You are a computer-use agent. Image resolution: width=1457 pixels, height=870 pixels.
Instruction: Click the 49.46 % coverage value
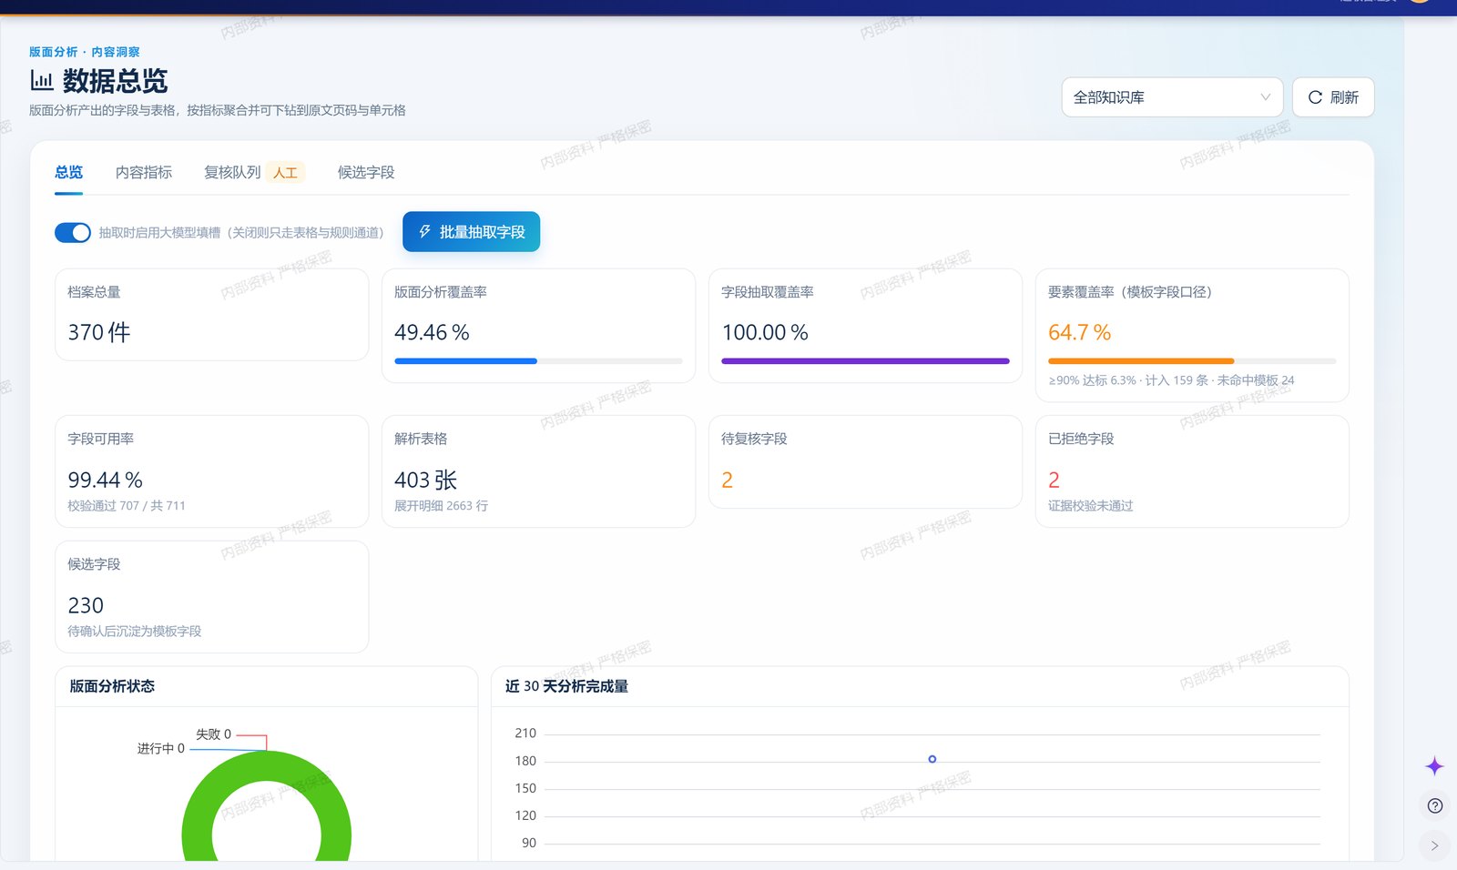(432, 332)
